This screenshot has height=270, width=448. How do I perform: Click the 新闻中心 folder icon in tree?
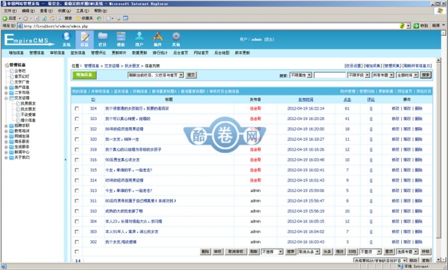pyautogui.click(x=12, y=153)
